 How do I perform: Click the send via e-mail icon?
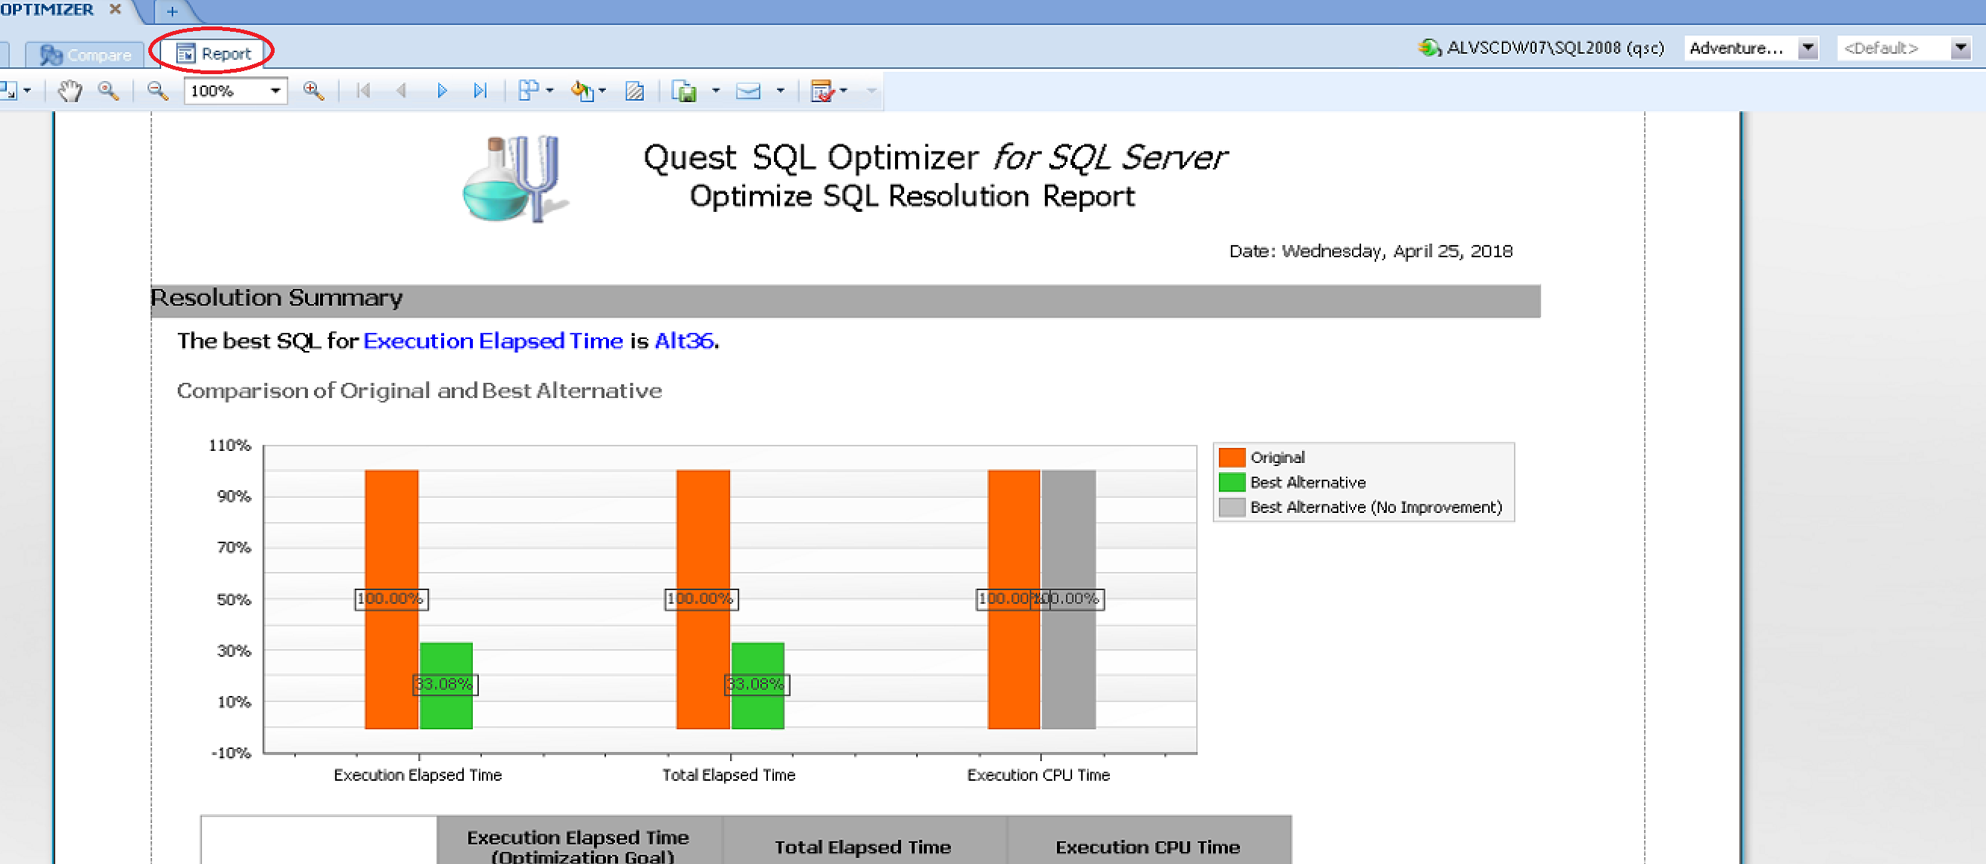click(747, 91)
